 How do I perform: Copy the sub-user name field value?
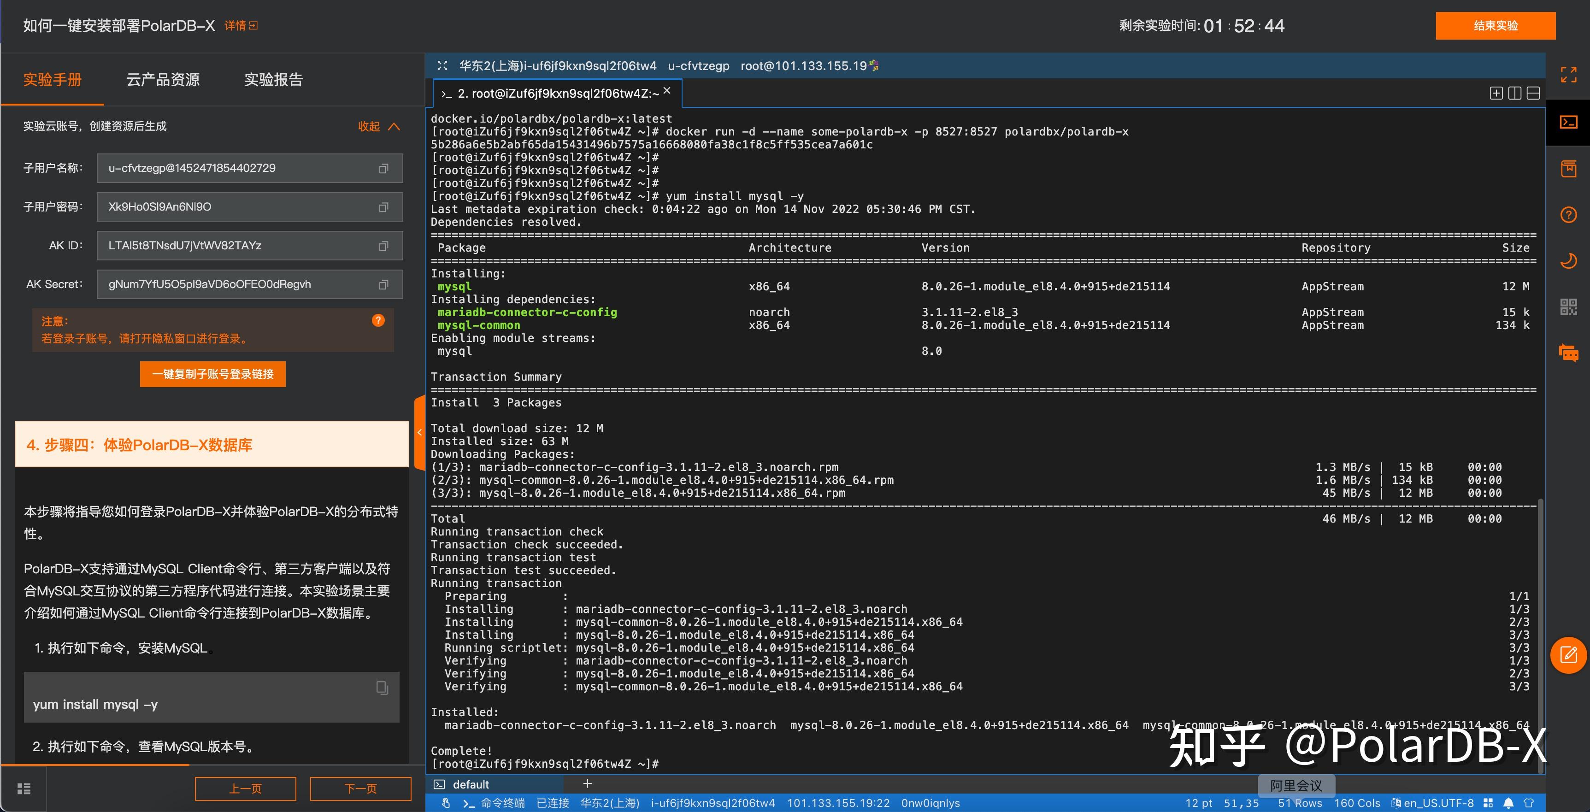point(383,169)
